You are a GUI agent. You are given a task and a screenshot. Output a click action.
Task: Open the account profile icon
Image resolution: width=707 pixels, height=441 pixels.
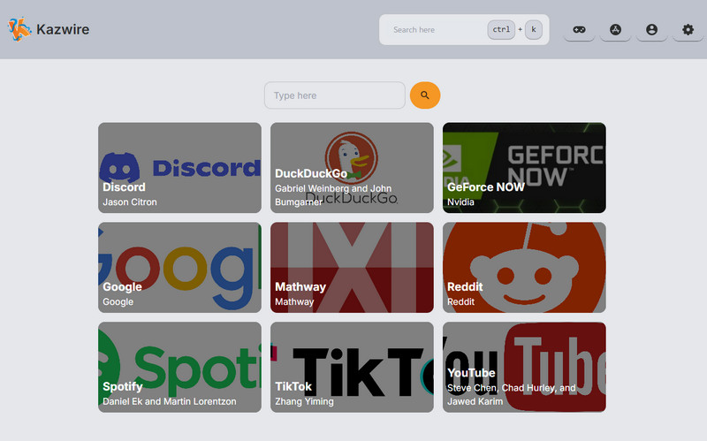(x=651, y=30)
